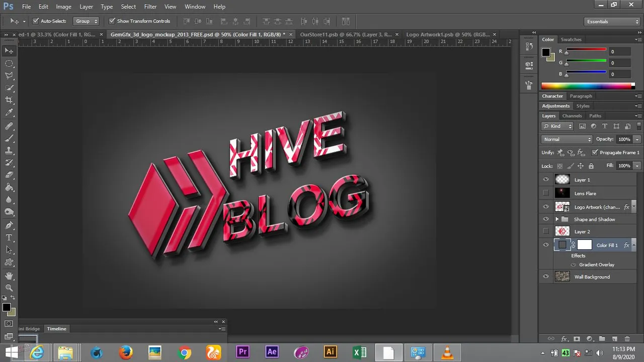Open the Essentials workspace dropdown

pos(612,22)
